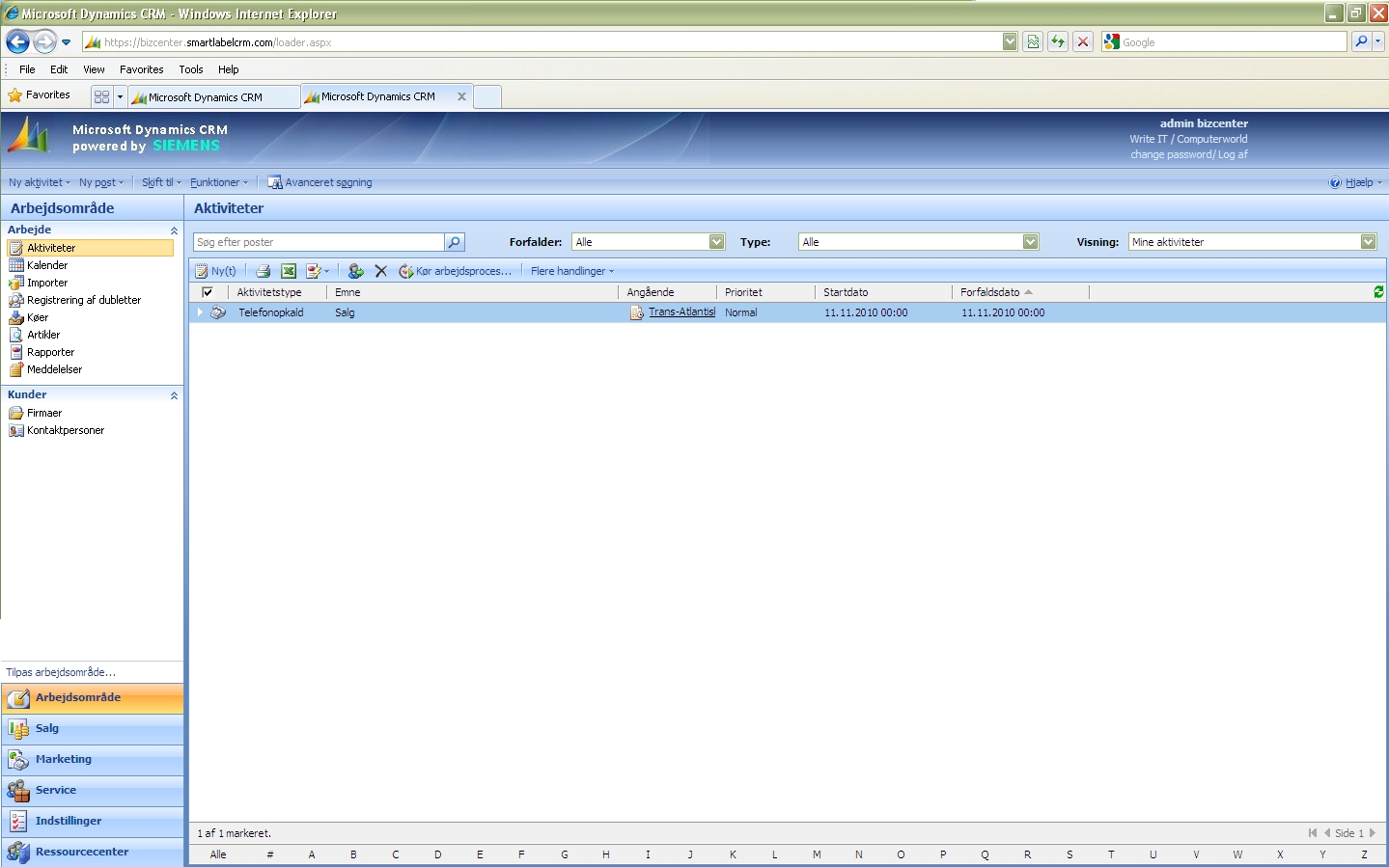This screenshot has width=1389, height=867.
Task: Click the Hjælp help icon
Action: tap(1335, 182)
